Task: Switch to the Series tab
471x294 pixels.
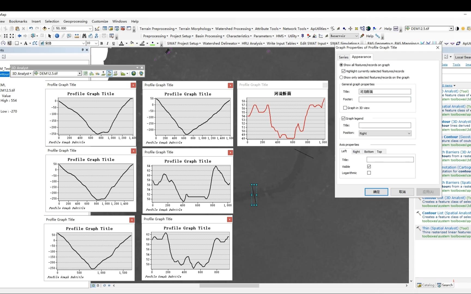Action: click(343, 57)
